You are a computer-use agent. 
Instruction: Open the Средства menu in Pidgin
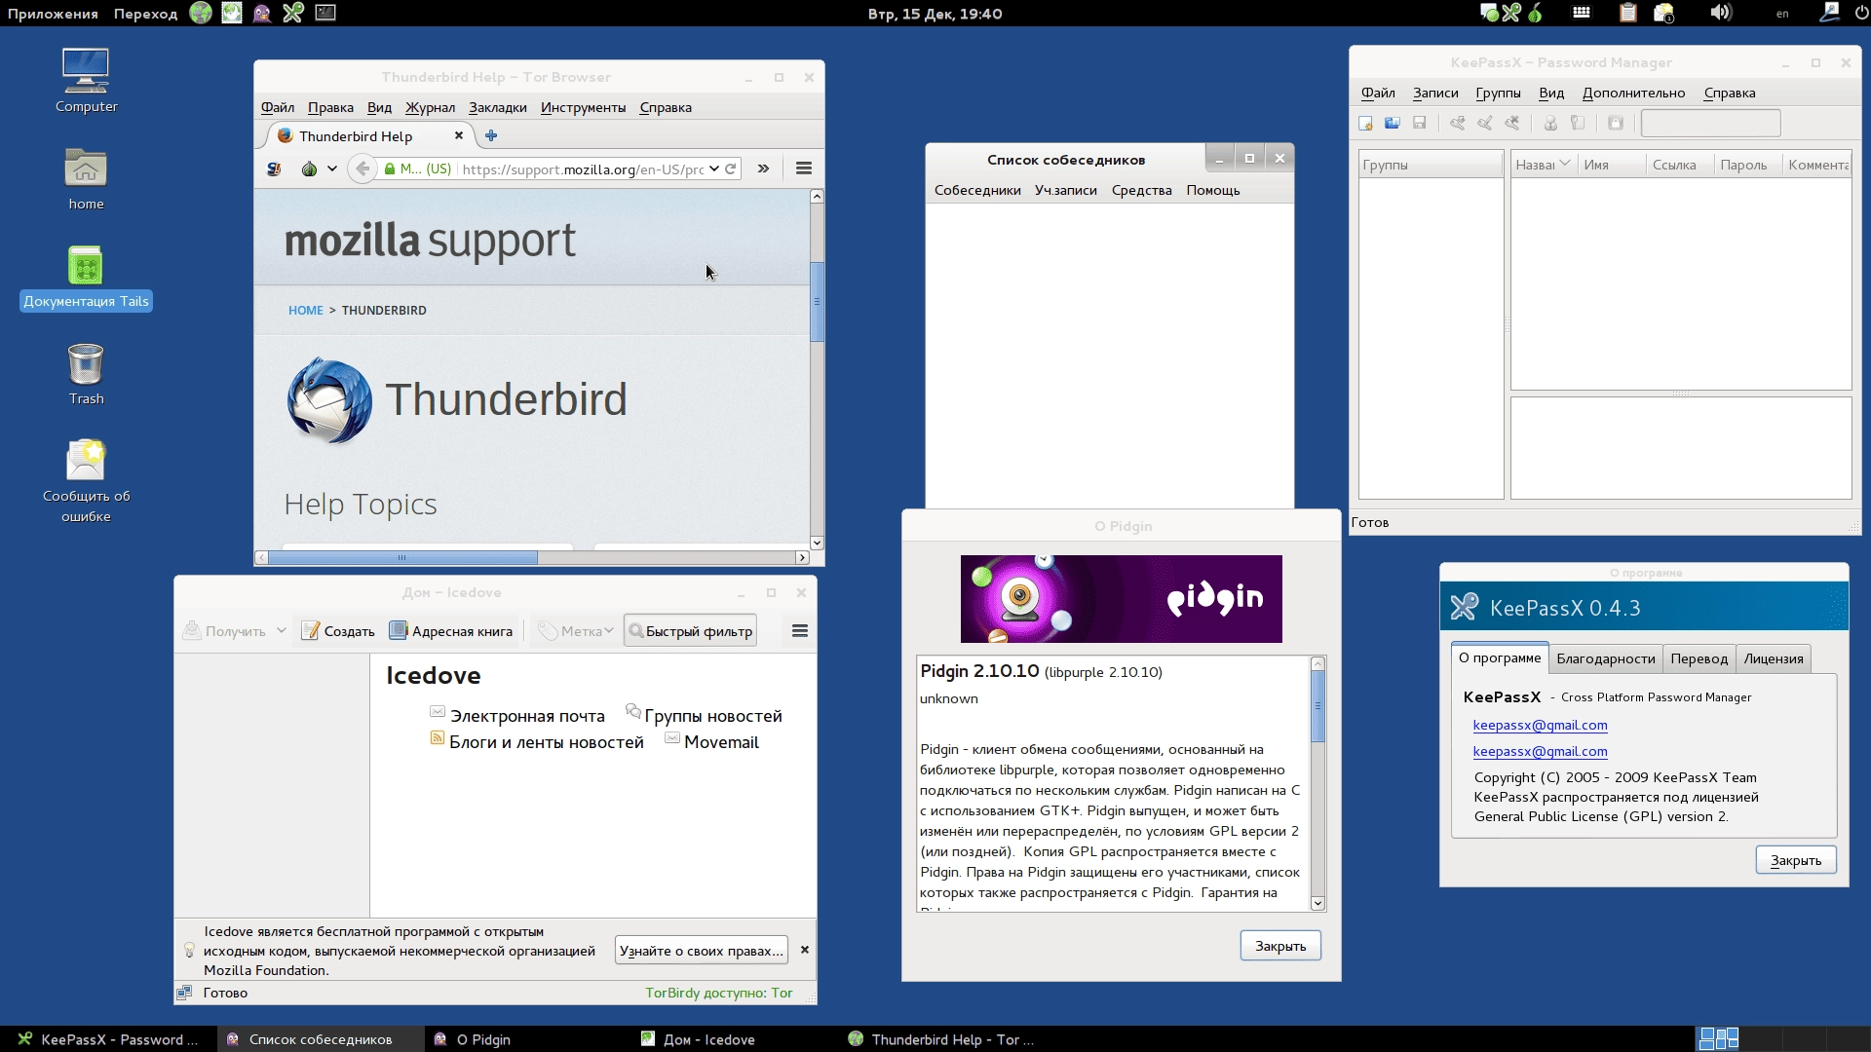click(1141, 190)
